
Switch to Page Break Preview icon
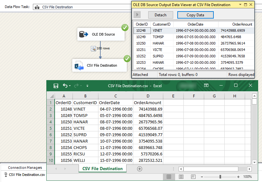193,177
